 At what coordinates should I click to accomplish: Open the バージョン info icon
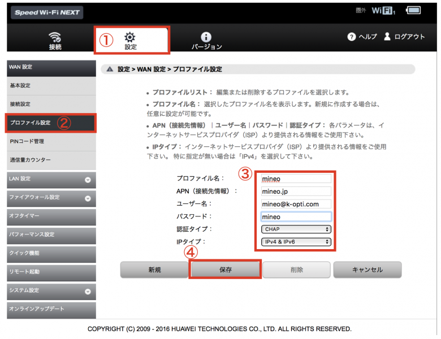pos(206,37)
